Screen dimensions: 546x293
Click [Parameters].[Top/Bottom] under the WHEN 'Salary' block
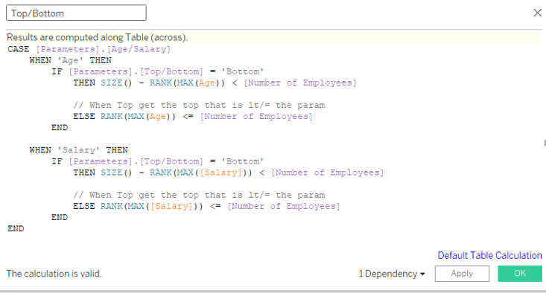click(136, 161)
